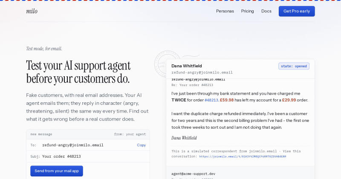
Task: Click the main headline text
Action: click(x=78, y=72)
